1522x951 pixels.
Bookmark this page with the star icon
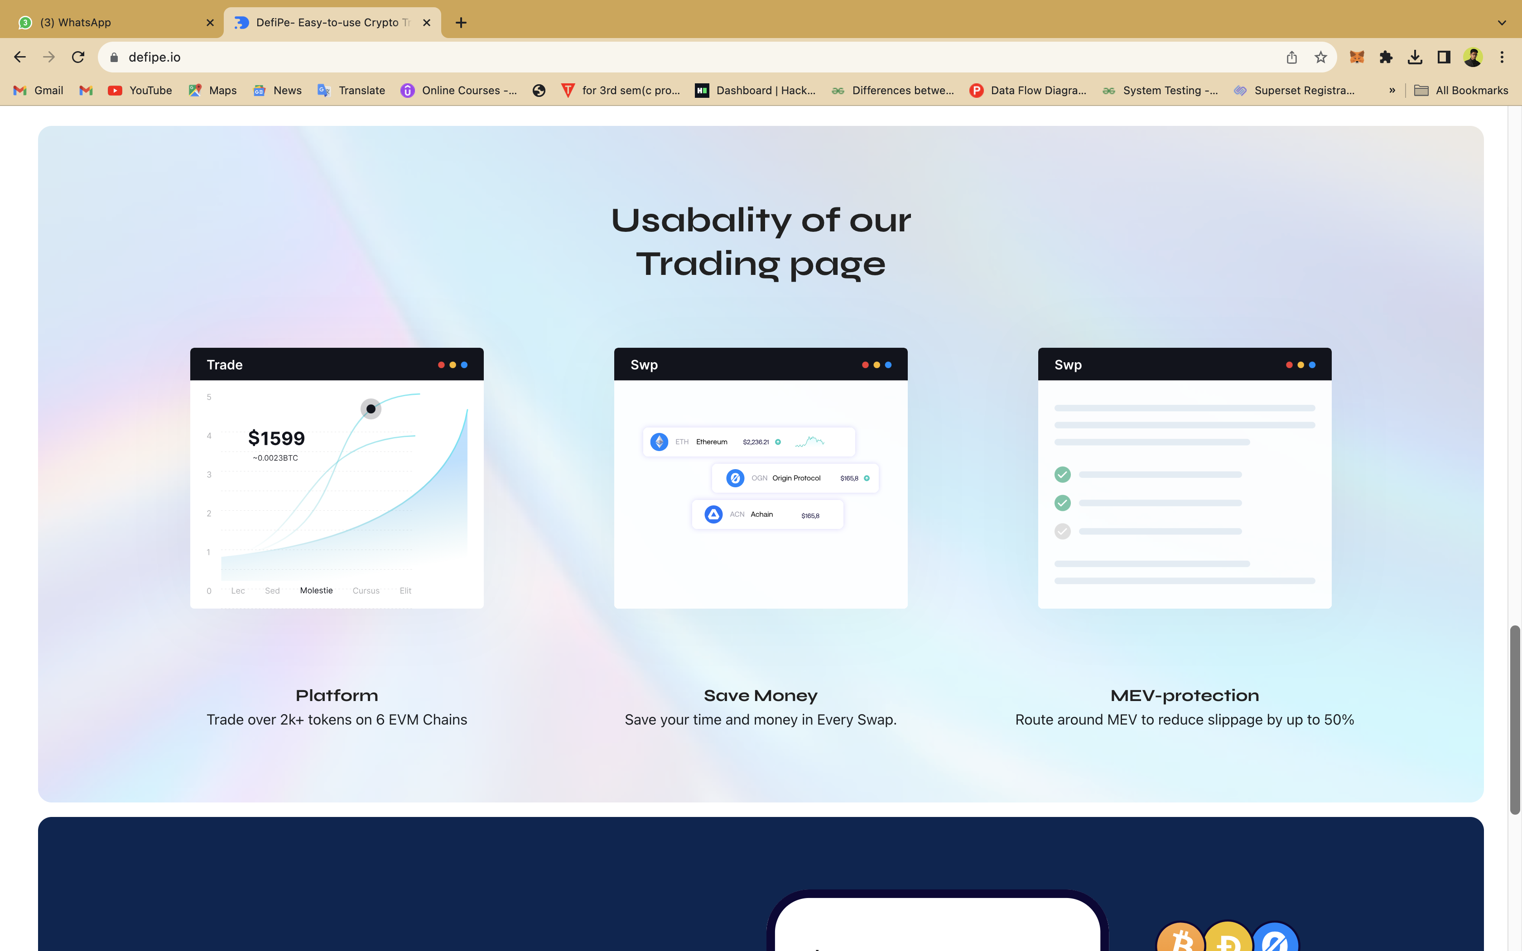(x=1321, y=57)
